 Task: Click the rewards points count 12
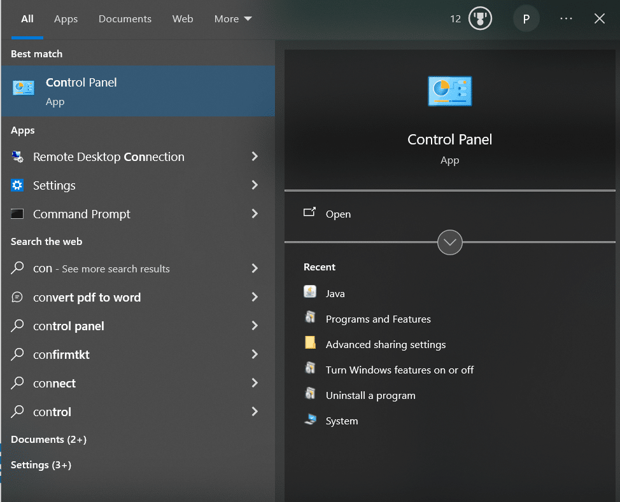point(455,18)
